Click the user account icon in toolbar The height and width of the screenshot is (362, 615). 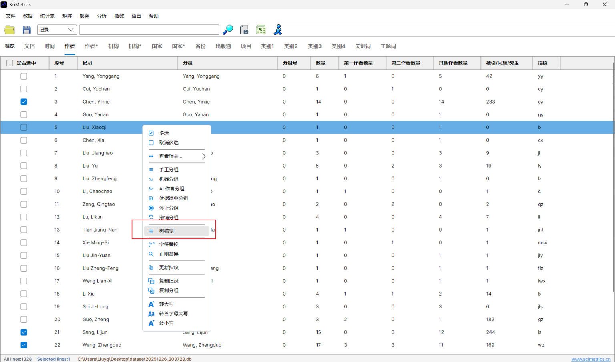278,30
